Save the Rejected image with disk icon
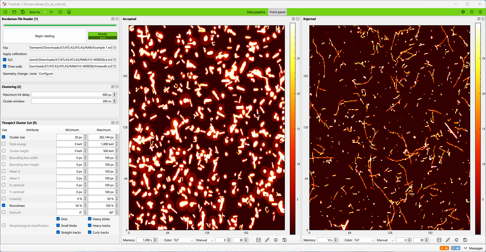The height and width of the screenshot is (252, 486). coord(465,240)
